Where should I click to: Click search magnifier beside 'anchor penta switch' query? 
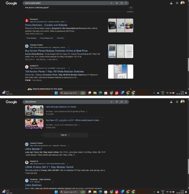tap(126, 3)
